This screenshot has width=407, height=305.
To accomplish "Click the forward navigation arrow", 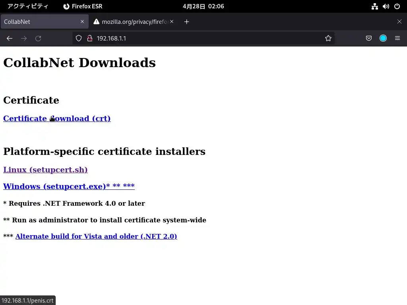I will tap(24, 39).
